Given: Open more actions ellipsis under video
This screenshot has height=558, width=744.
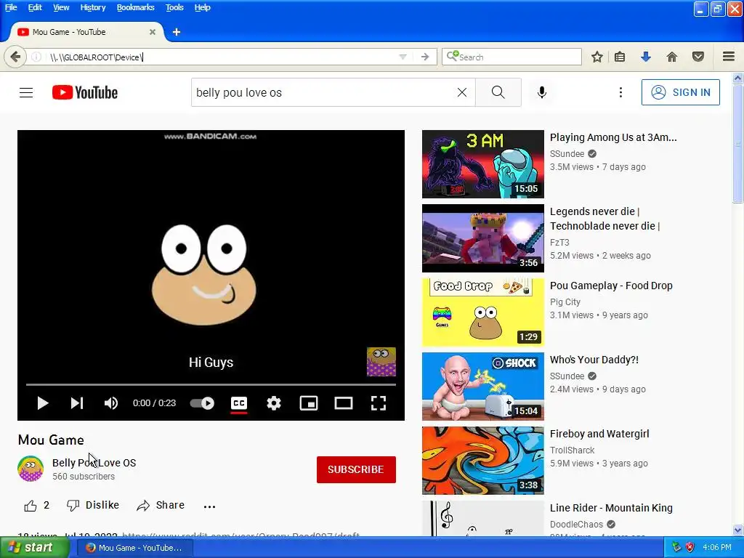Looking at the screenshot, I should (x=209, y=506).
